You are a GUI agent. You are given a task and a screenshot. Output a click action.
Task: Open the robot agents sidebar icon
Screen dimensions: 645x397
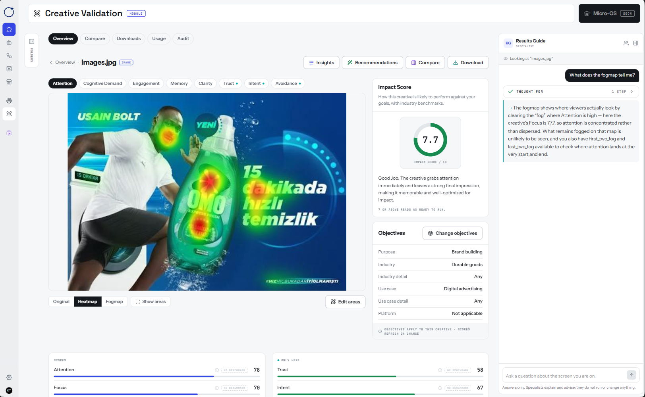(9, 42)
